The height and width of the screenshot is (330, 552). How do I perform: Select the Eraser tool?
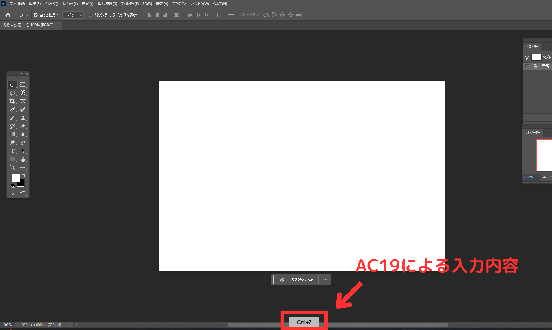tap(23, 126)
